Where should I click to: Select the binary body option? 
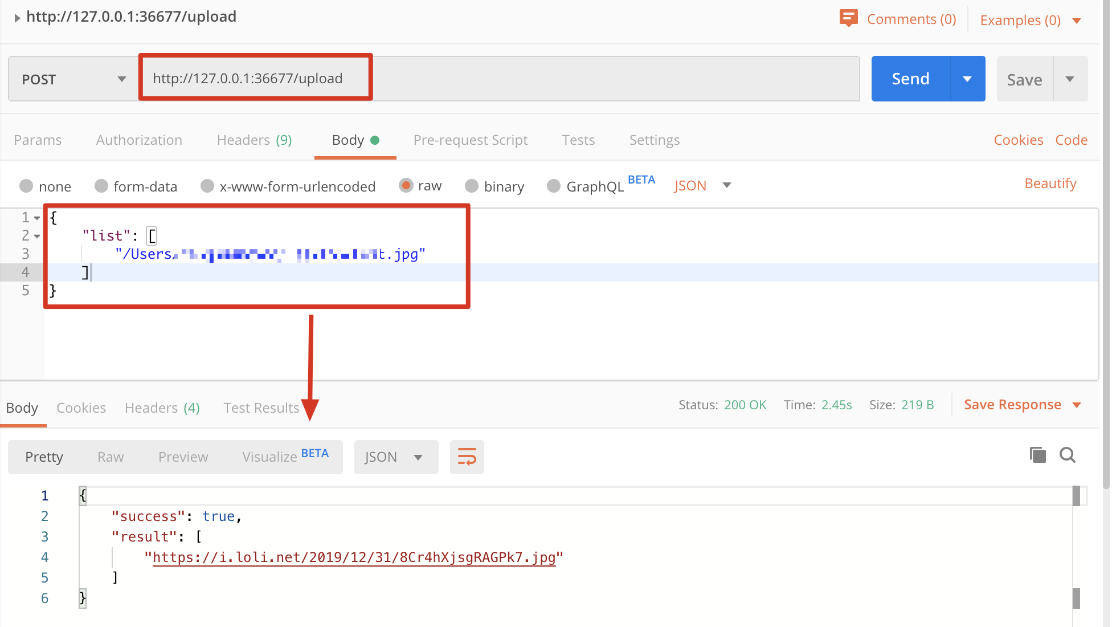tap(472, 186)
